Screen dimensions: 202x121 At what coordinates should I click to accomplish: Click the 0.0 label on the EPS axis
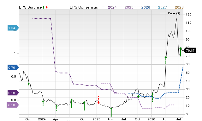tap(14, 100)
